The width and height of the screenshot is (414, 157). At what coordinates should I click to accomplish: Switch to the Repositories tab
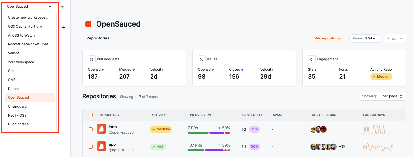tap(98, 39)
